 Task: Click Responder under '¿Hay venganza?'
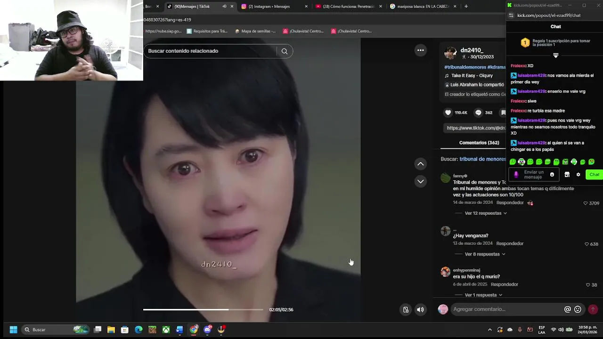click(x=510, y=244)
